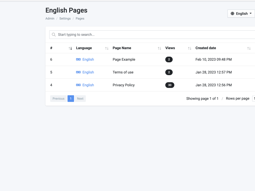
Task: Click the magnifying glass search icon
Action: (x=54, y=35)
